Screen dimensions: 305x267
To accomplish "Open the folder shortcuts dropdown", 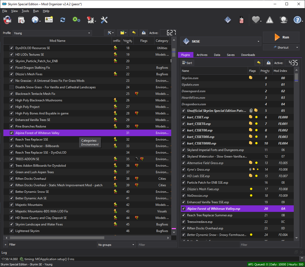I will (x=123, y=33).
